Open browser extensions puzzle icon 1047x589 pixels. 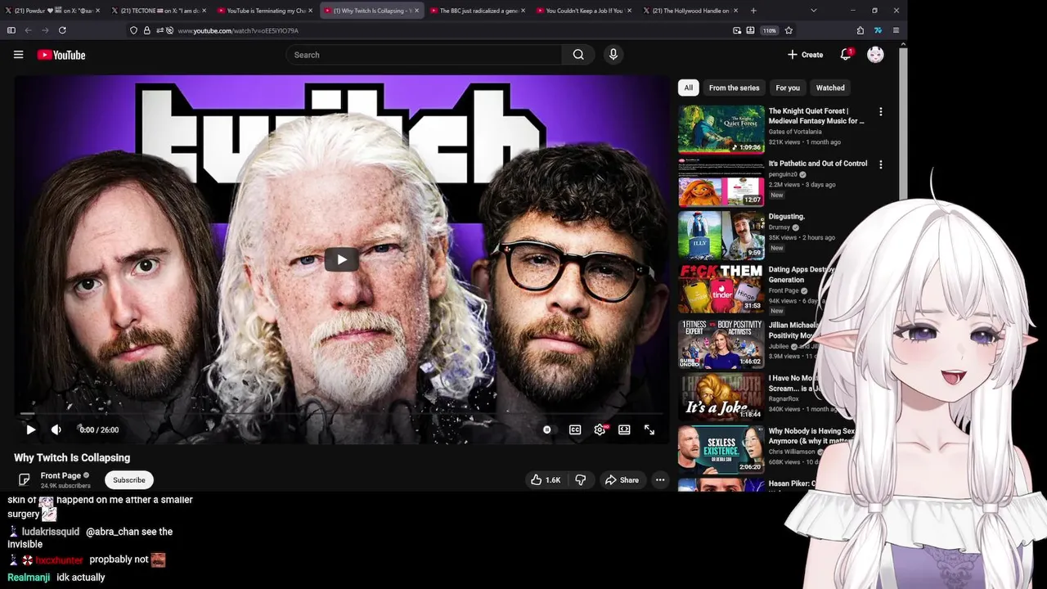pyautogui.click(x=861, y=30)
